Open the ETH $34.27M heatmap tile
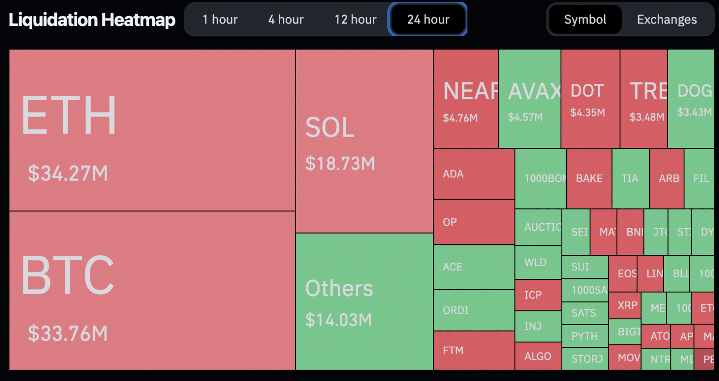 pyautogui.click(x=152, y=130)
